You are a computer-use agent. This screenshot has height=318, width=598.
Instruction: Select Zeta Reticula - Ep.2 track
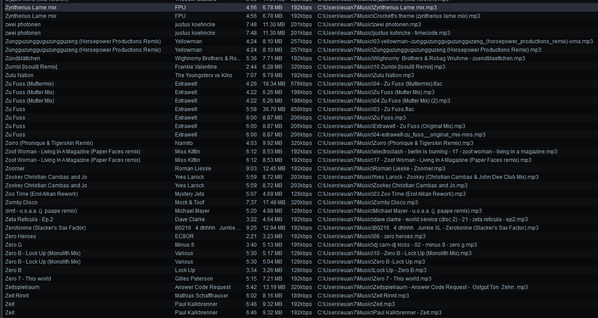(x=29, y=219)
